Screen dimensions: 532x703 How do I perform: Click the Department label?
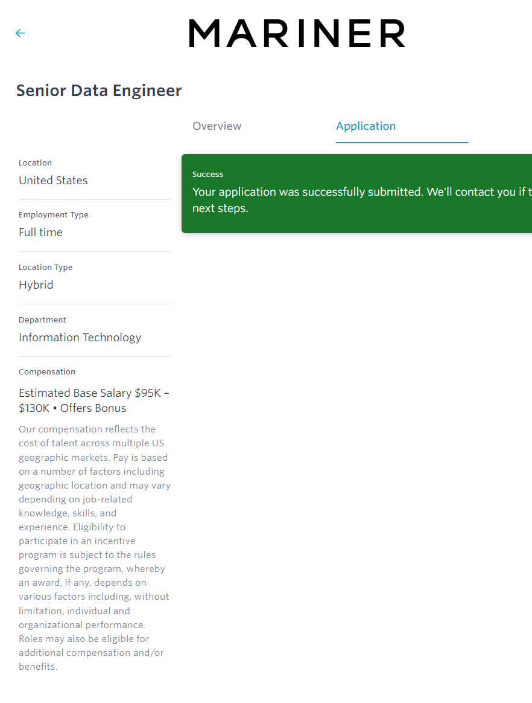click(42, 320)
